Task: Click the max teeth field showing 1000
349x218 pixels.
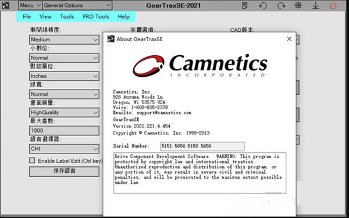Action: coord(64,131)
